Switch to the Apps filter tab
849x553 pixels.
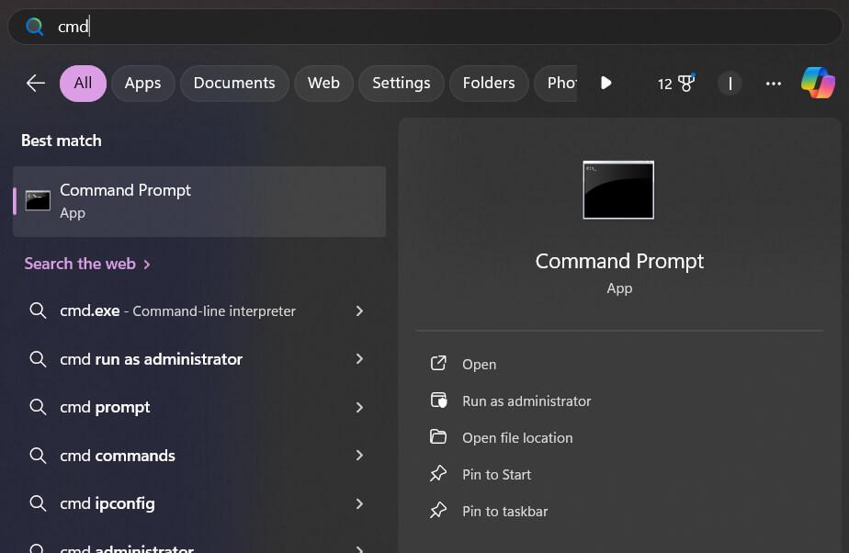[143, 84]
